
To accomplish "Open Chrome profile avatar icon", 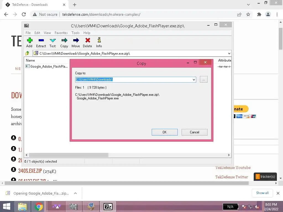I will [268, 14].
